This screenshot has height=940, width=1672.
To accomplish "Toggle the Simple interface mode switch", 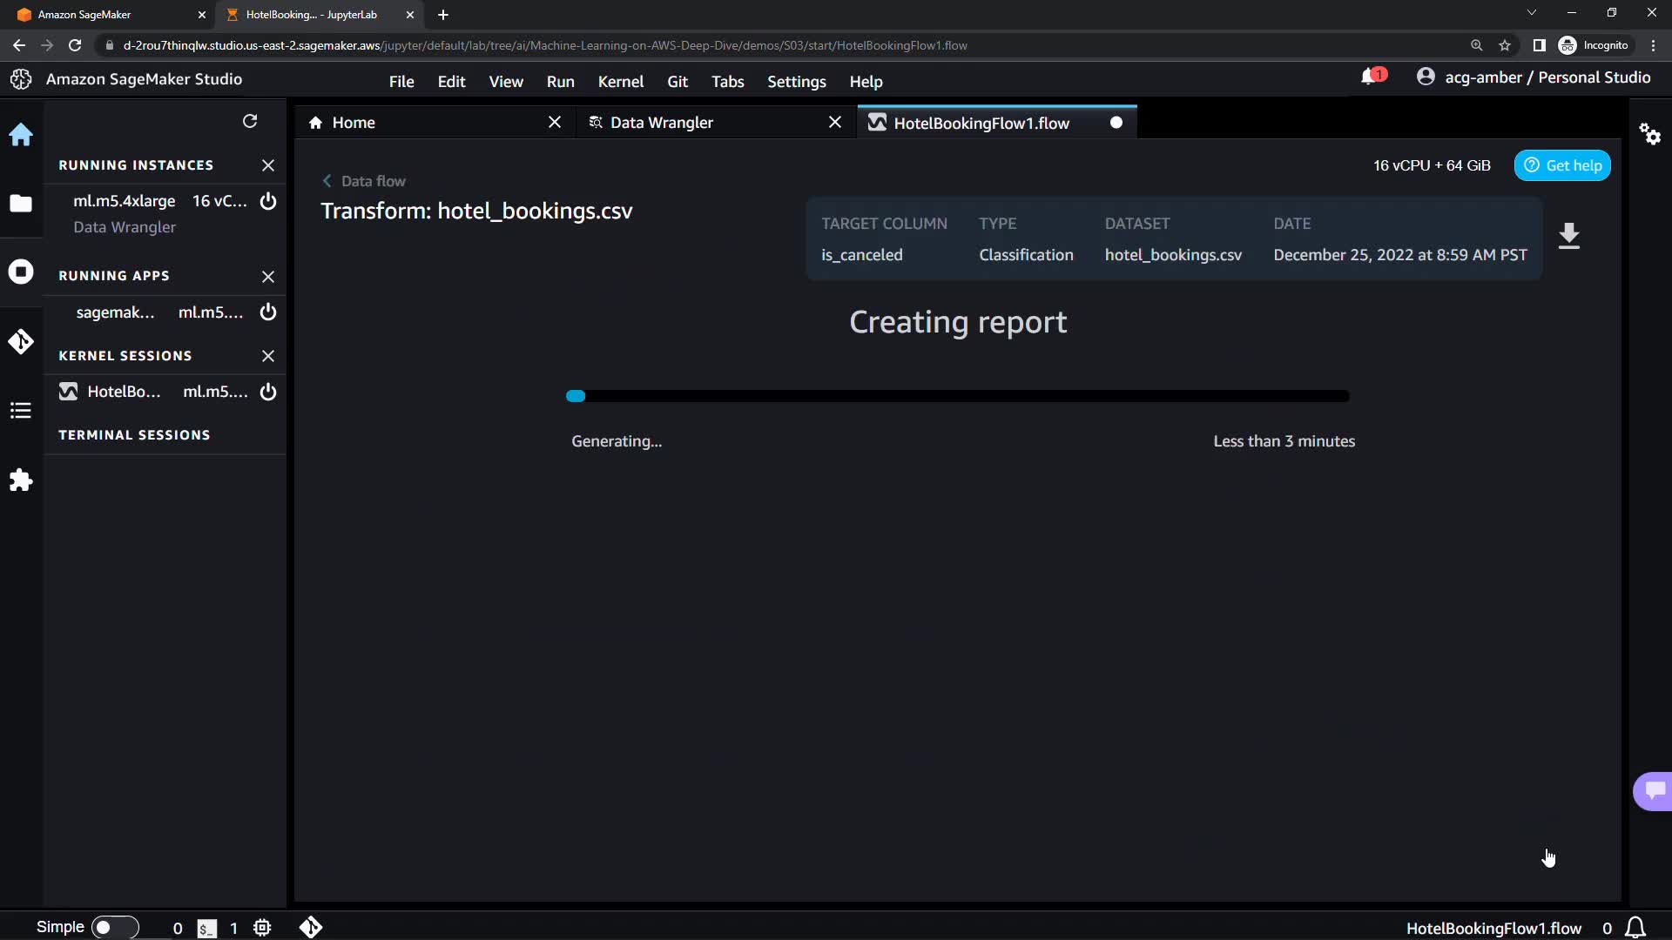I will [x=115, y=927].
